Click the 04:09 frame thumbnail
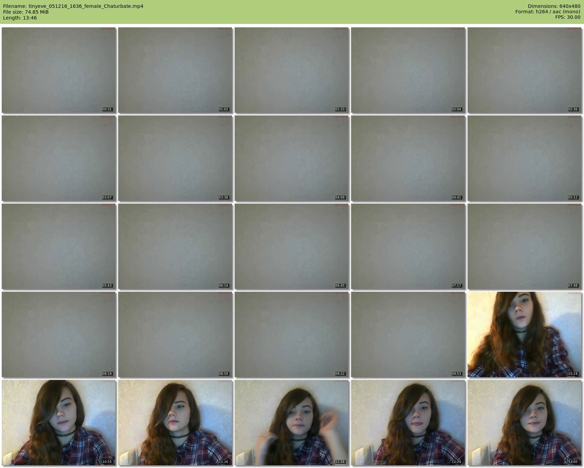Screen dimensions: 584x468 (x=292, y=158)
